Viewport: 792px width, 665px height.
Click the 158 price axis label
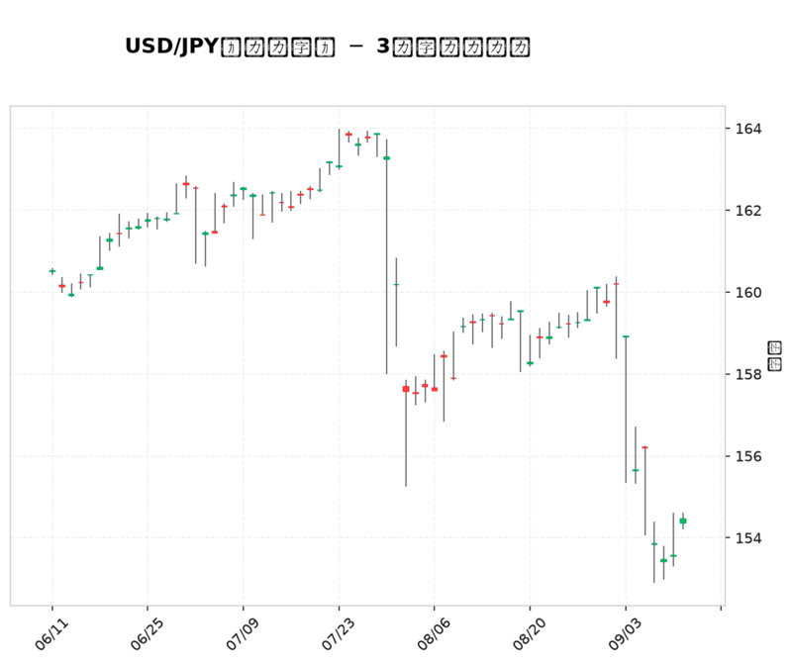click(748, 374)
